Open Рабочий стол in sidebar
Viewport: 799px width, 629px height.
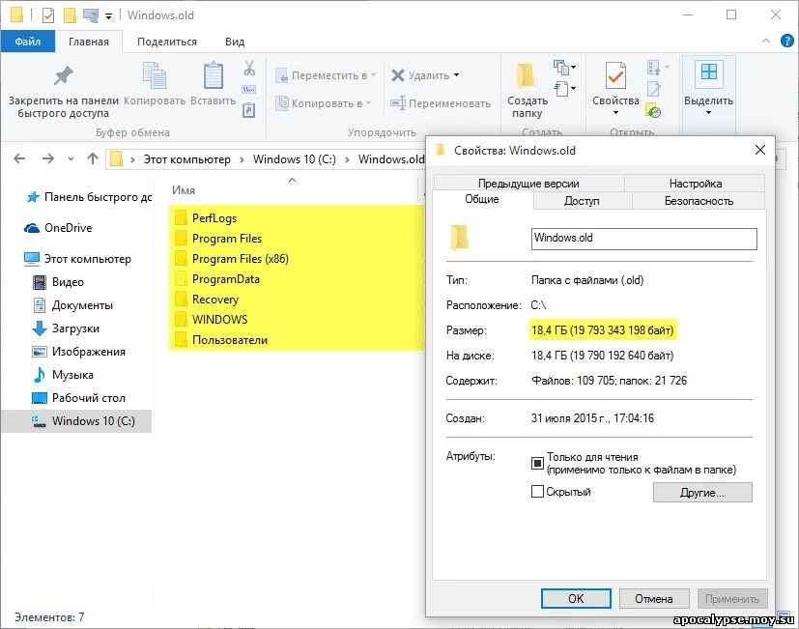(78, 398)
